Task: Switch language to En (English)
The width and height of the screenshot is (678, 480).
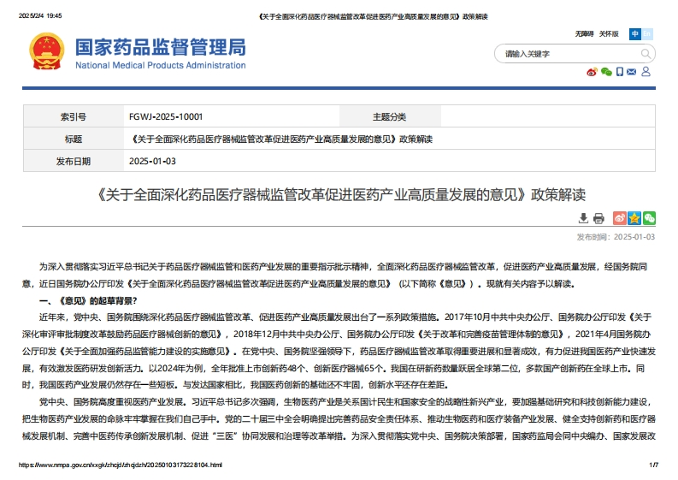Action: click(647, 34)
